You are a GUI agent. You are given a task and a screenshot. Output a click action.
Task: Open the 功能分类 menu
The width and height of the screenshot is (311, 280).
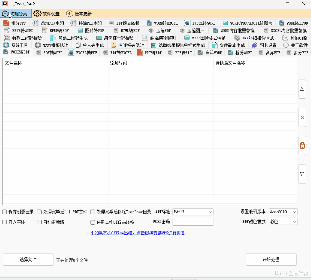[16, 14]
